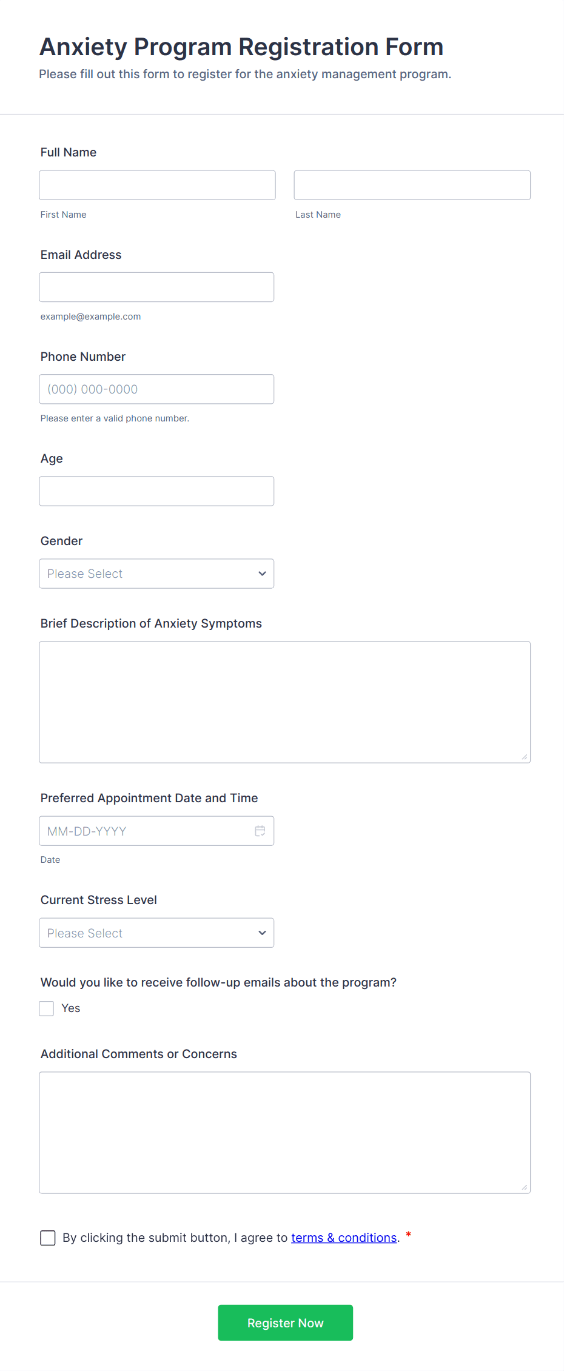Open the terms & conditions link
This screenshot has width=564, height=1371.
click(x=344, y=1238)
